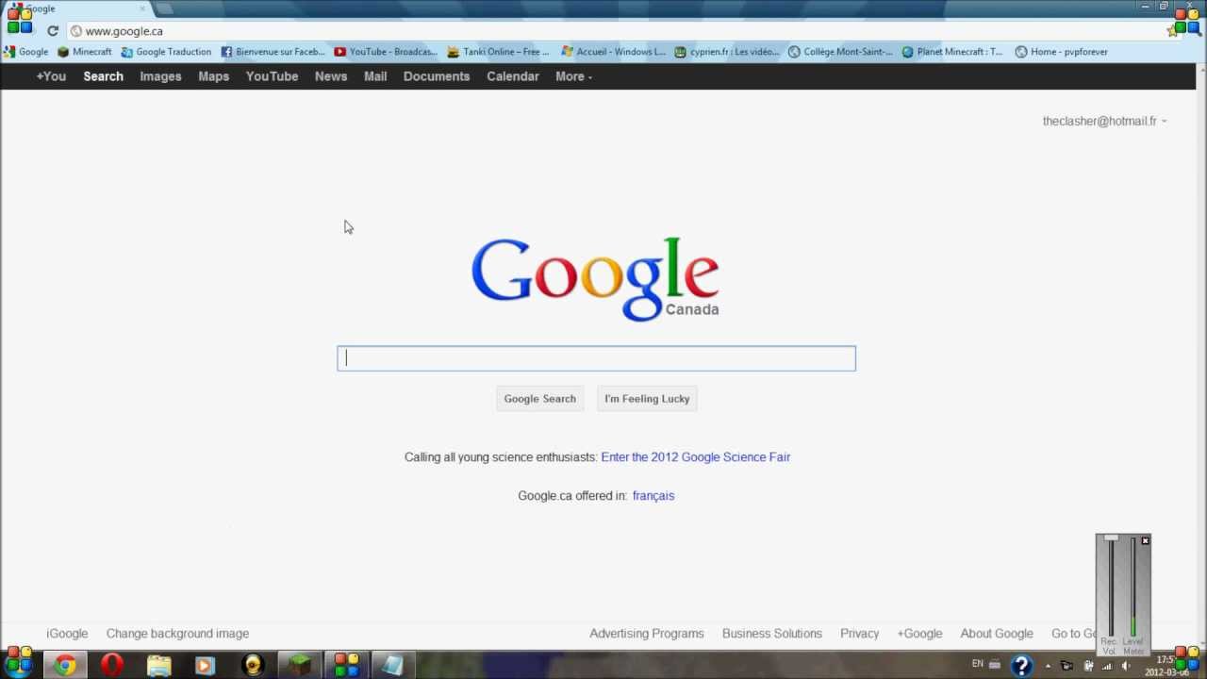Screen dimensions: 1207x679
Task: Switch to Chrome in the taskbar
Action: click(x=65, y=666)
